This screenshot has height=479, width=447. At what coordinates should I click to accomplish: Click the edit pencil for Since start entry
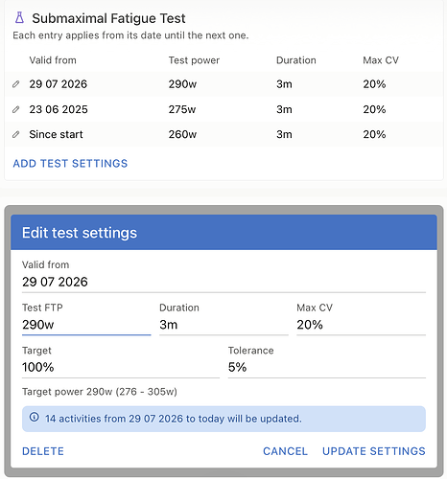tap(15, 134)
